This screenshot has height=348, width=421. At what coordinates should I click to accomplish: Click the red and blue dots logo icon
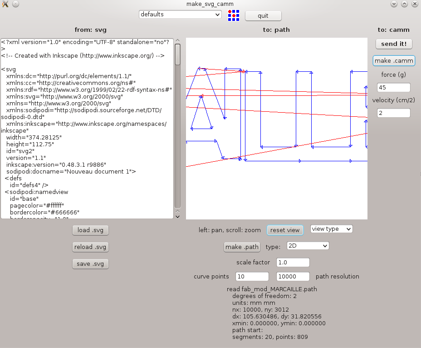click(x=234, y=15)
